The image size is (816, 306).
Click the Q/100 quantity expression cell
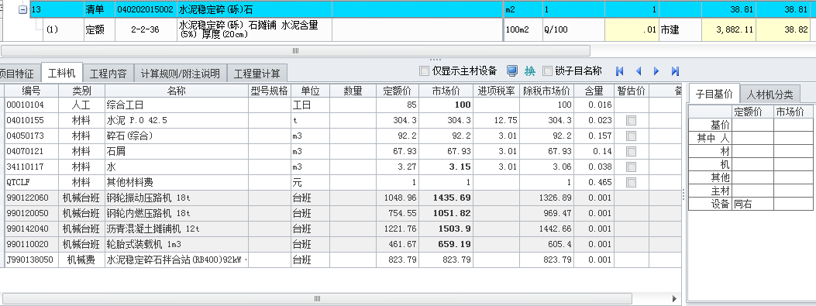[573, 29]
